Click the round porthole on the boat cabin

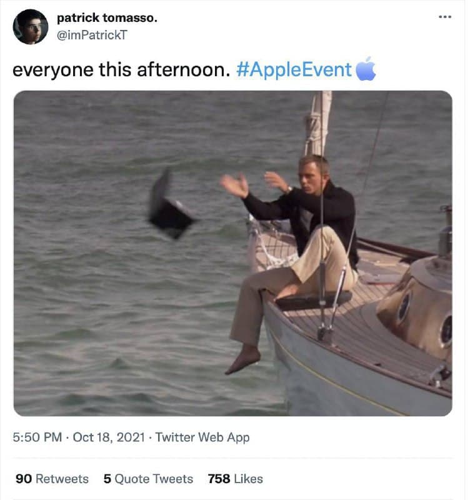404,306
